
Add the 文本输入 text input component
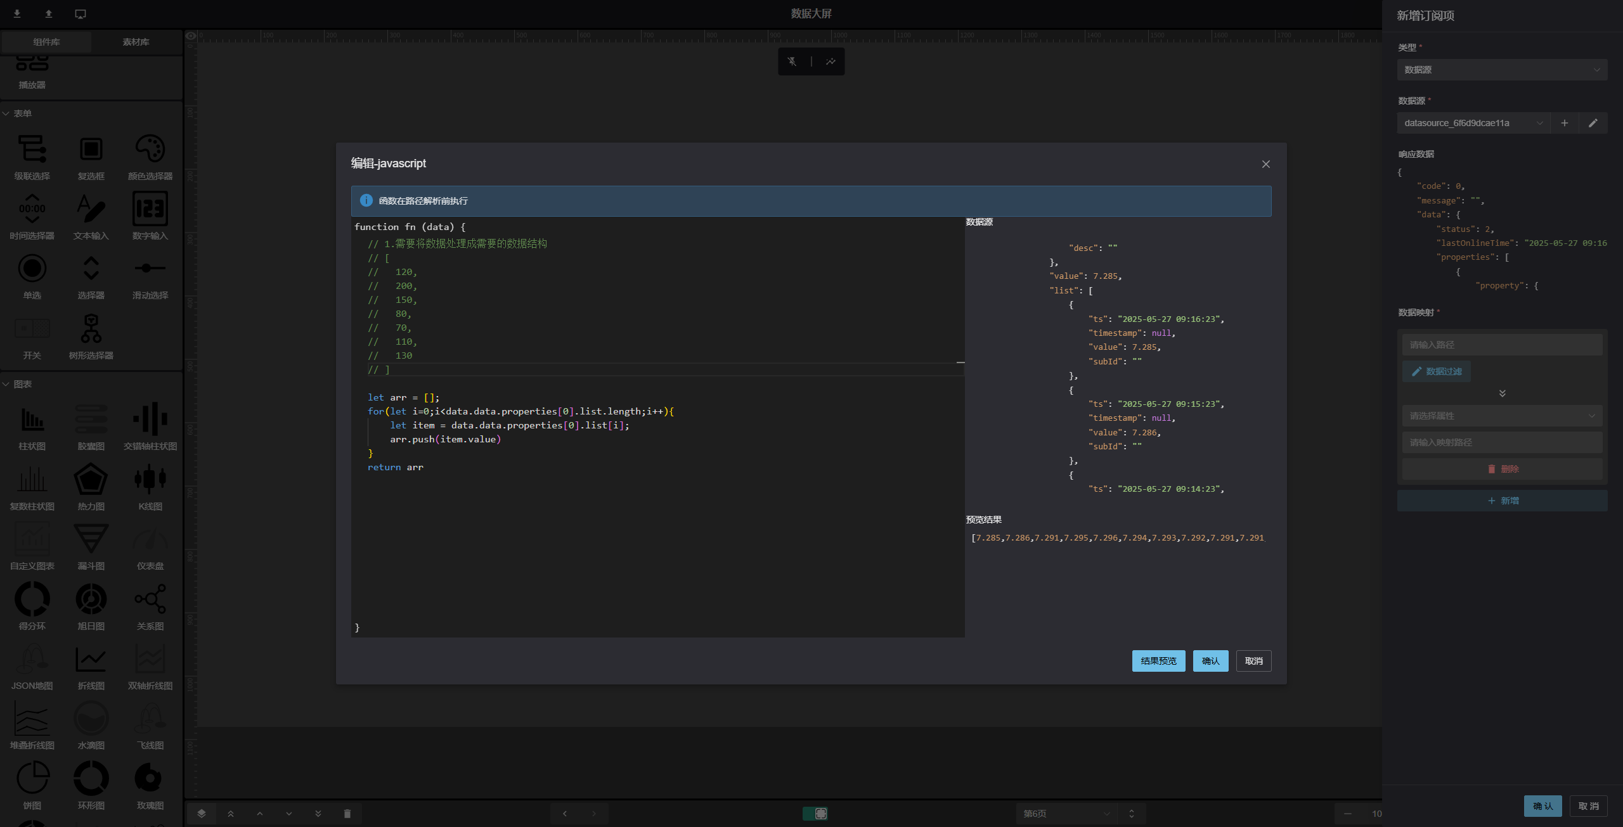click(91, 208)
